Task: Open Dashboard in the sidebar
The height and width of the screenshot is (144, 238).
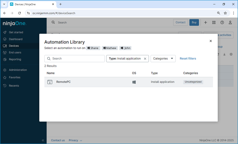Action: [x=15, y=39]
